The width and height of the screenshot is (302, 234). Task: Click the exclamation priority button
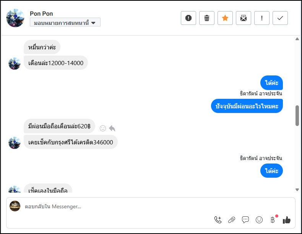coord(262,18)
